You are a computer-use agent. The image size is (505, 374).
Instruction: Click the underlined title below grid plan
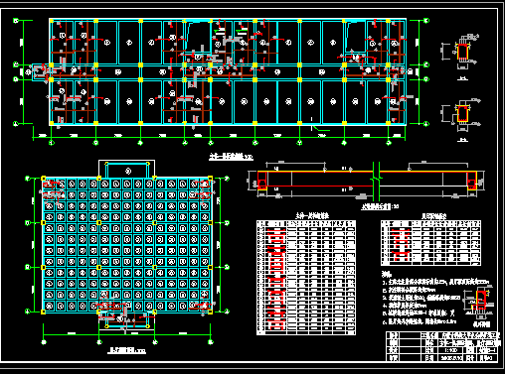point(126,350)
